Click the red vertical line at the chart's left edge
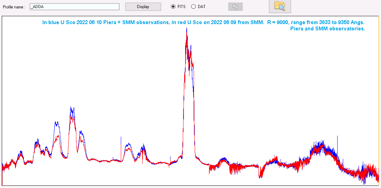The height and width of the screenshot is (188, 381). [x=2, y=176]
